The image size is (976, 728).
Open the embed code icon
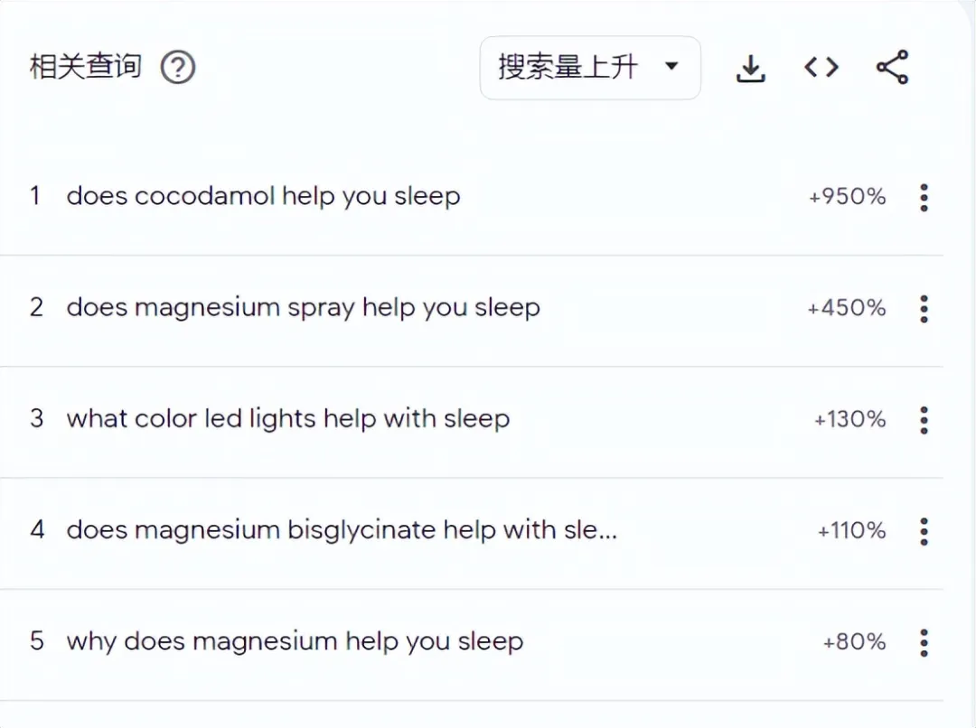[x=821, y=68]
